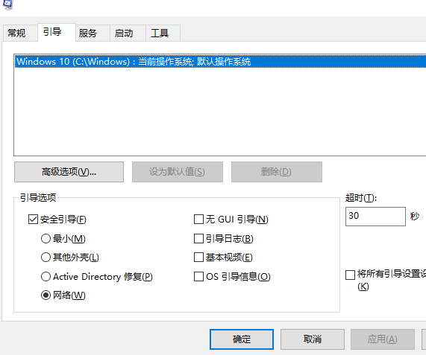This screenshot has height=355, width=426.
Task: Click the 取消 button
Action: pyautogui.click(x=313, y=339)
